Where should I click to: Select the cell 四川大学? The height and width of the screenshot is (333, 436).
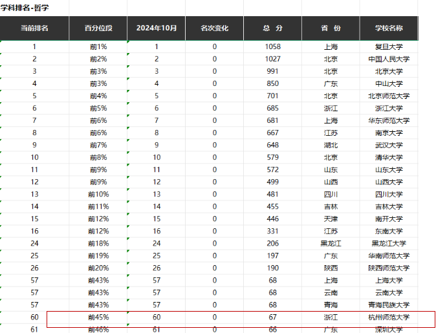click(x=389, y=194)
